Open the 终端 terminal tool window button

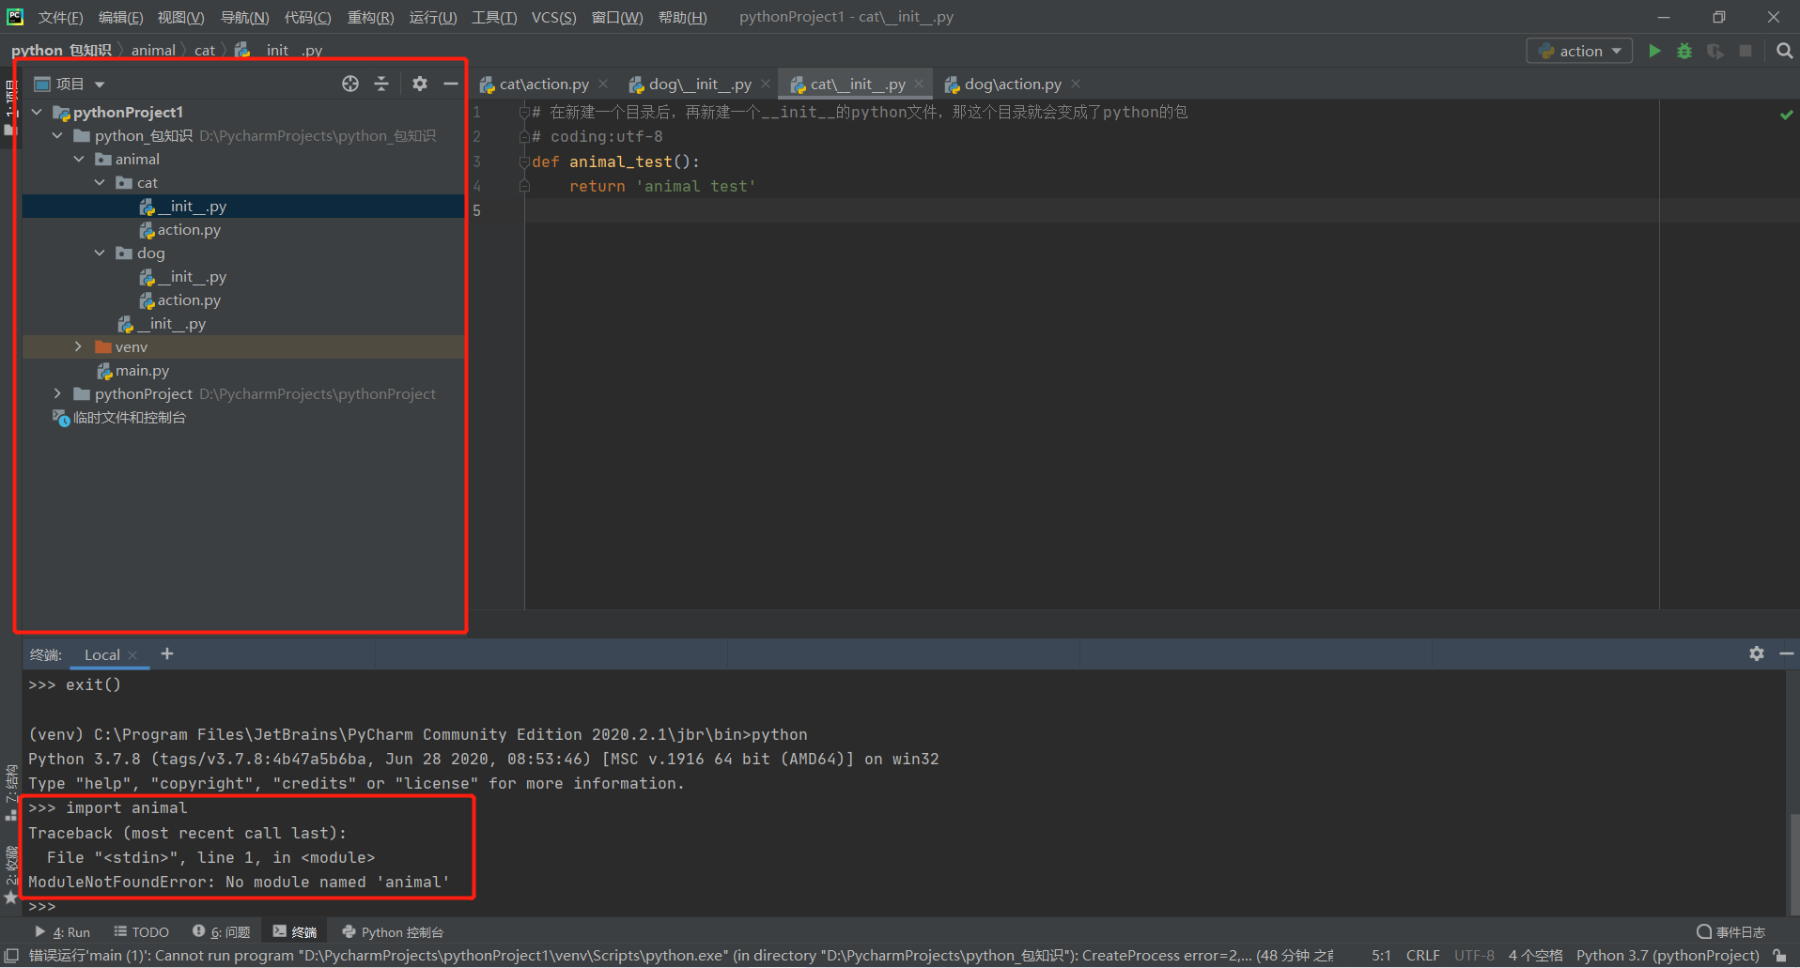click(x=295, y=932)
